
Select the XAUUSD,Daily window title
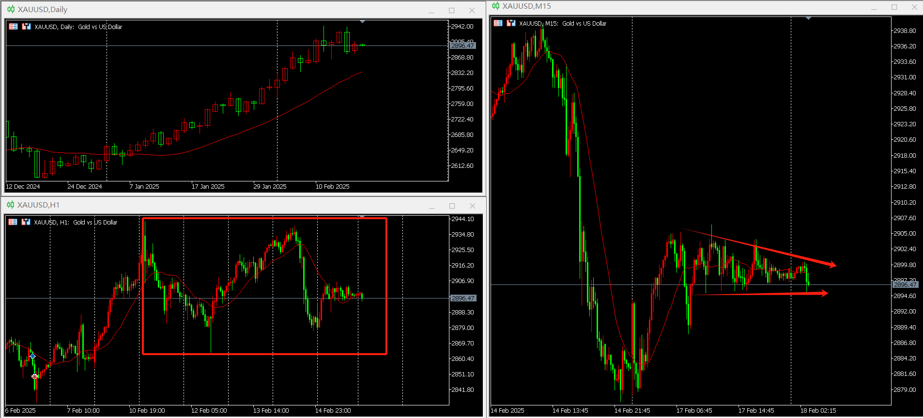pyautogui.click(x=43, y=9)
